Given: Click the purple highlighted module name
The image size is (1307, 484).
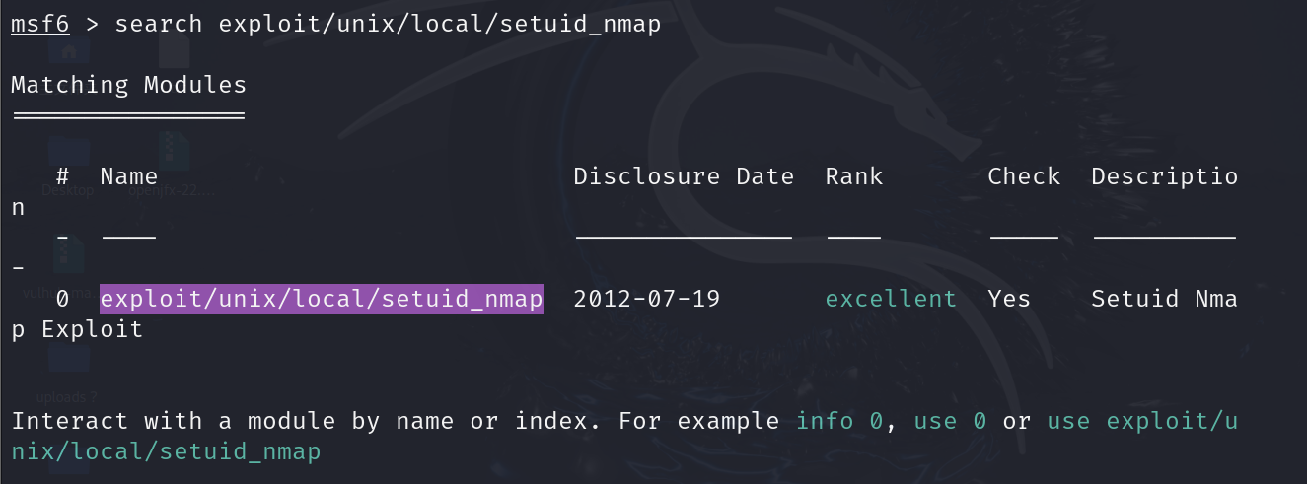Looking at the screenshot, I should coord(322,299).
